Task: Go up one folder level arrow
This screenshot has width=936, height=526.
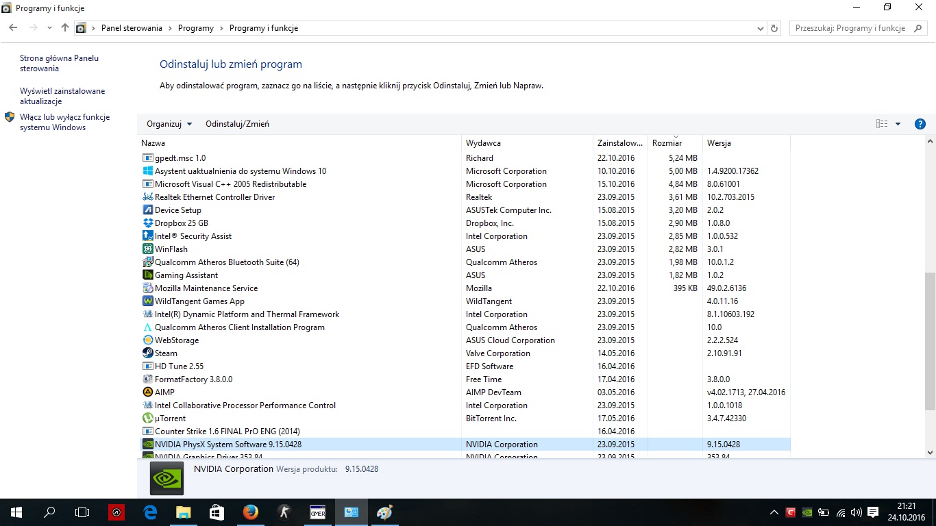Action: coord(65,28)
